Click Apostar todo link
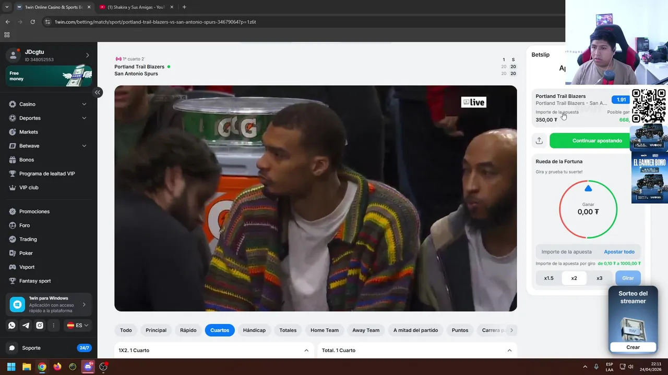 point(619,252)
